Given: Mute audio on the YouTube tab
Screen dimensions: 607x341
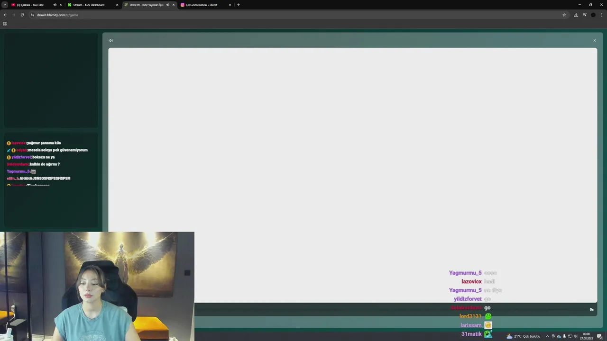Looking at the screenshot, I should 55,5.
